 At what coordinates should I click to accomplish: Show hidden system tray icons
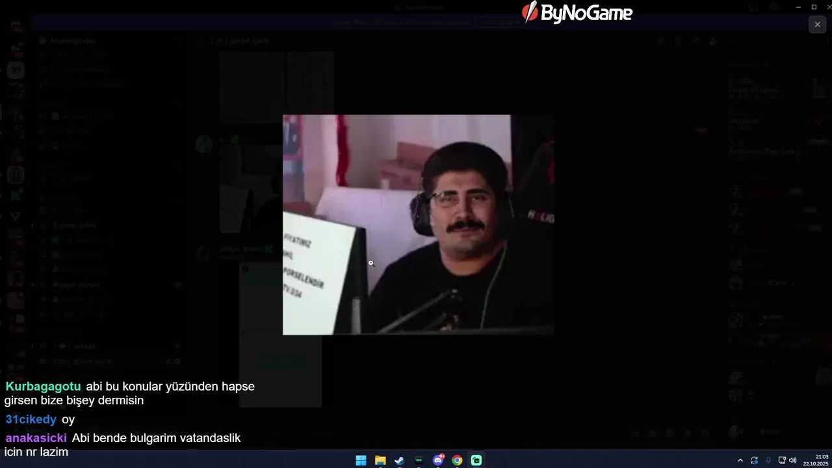pos(740,460)
